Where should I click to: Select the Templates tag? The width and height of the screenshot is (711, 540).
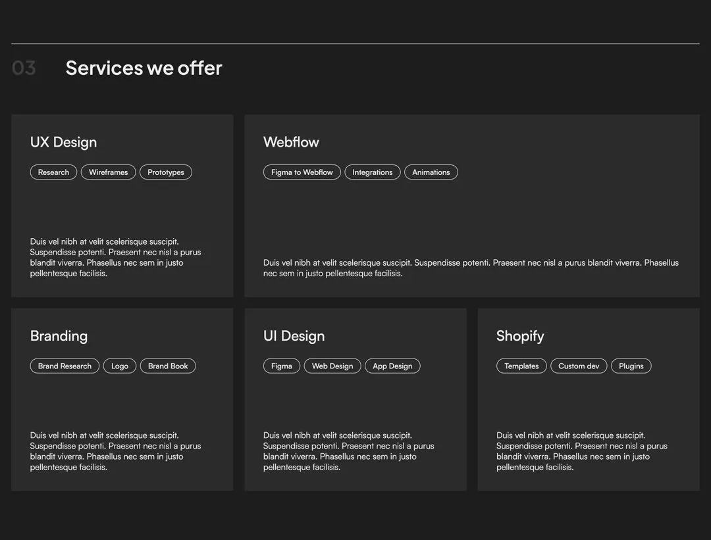pos(521,366)
